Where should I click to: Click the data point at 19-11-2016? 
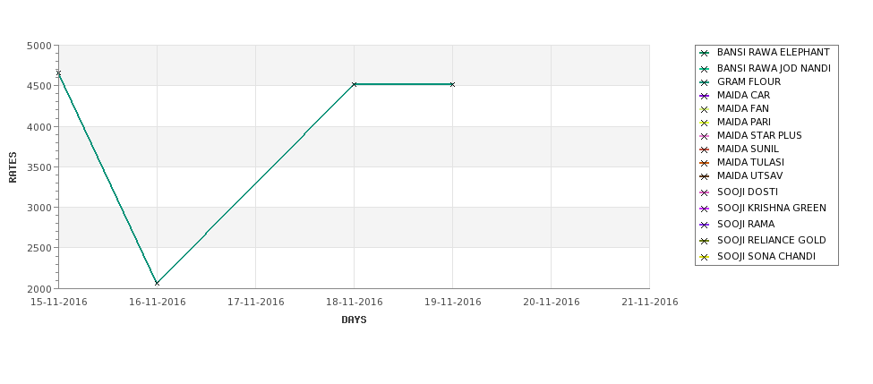pyautogui.click(x=453, y=85)
